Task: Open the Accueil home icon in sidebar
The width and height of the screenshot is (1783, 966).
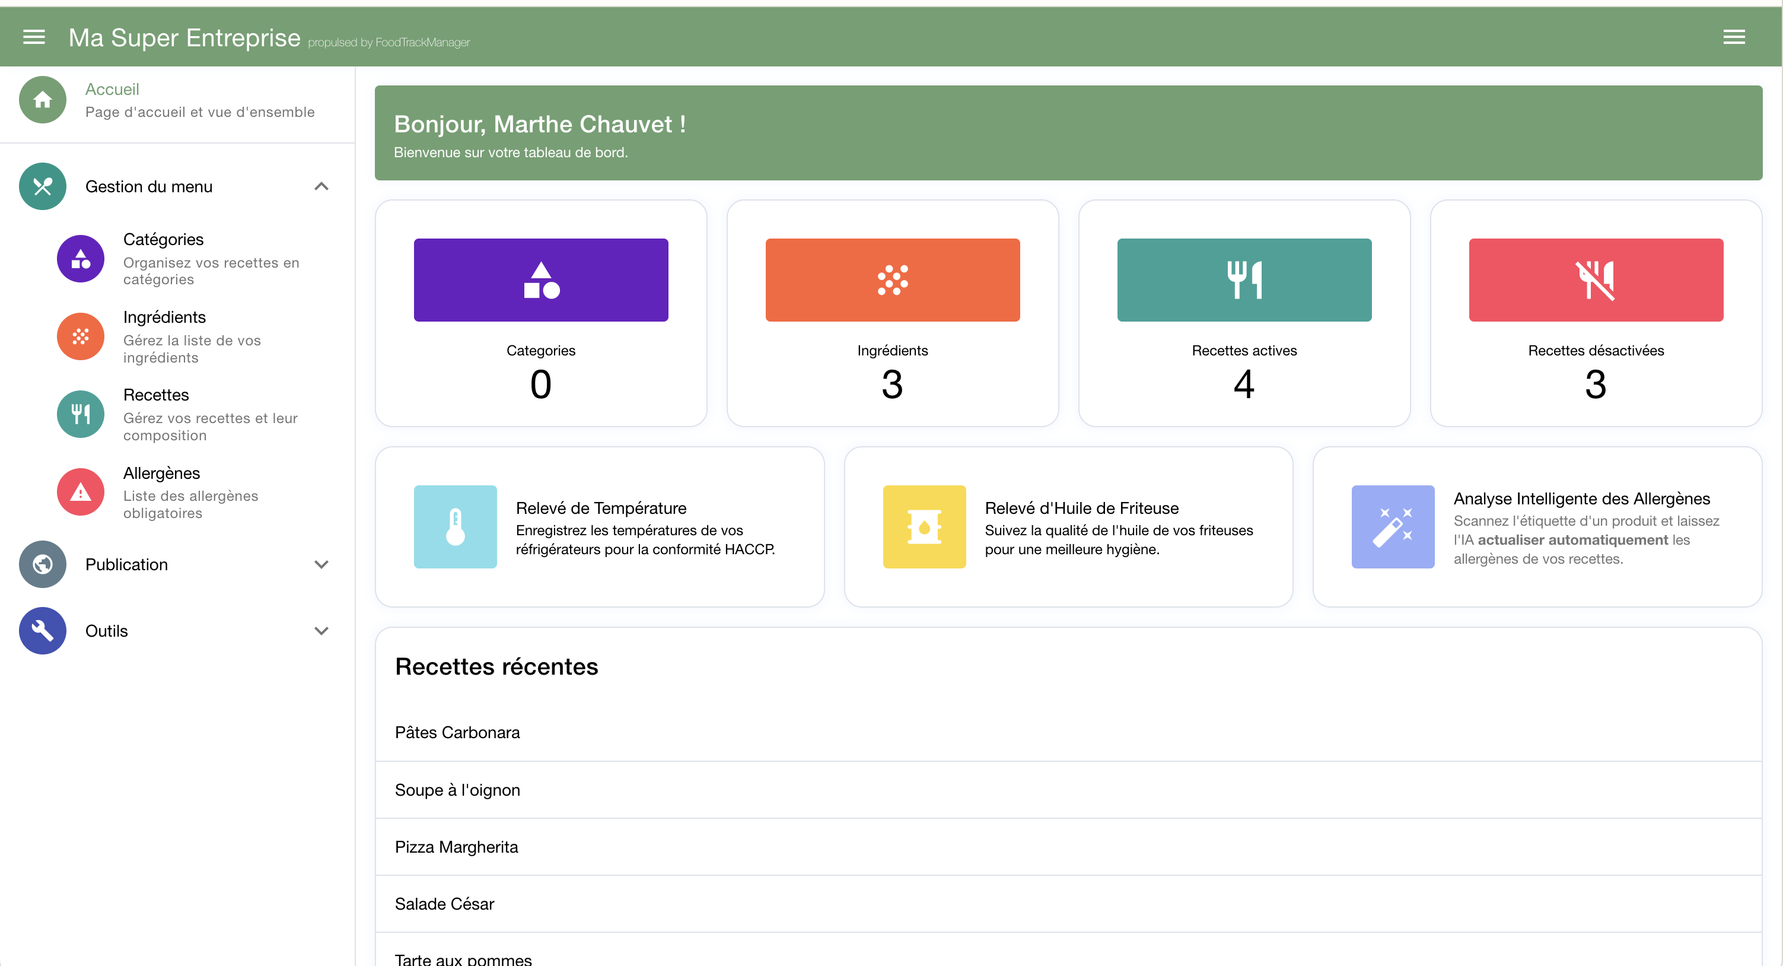Action: pyautogui.click(x=42, y=100)
